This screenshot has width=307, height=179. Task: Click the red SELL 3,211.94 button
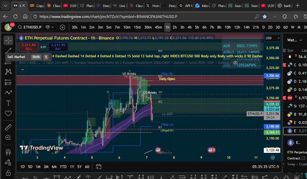click(x=29, y=47)
